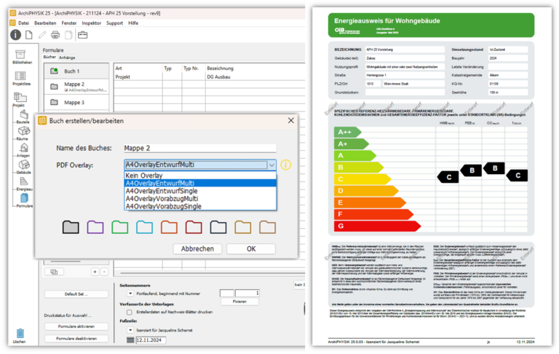Screen dimensions: 559x354
Task: Pick the green folder color
Action: tap(120, 227)
